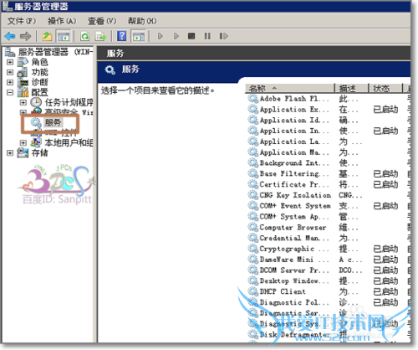Click the Stop service square button
Screen dimensions: 418x350
pyautogui.click(x=191, y=36)
